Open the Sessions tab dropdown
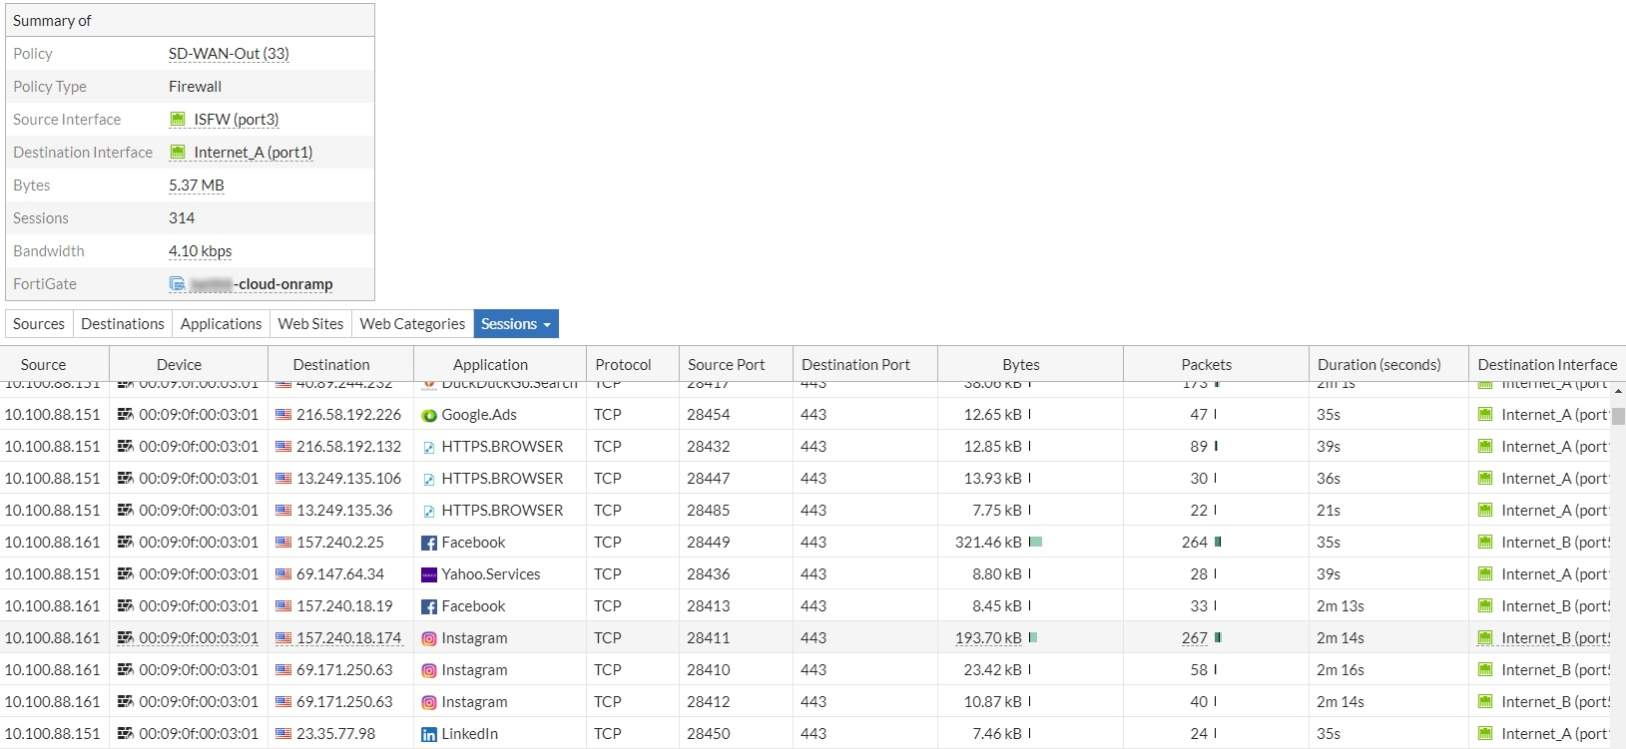This screenshot has width=1626, height=749. [516, 324]
